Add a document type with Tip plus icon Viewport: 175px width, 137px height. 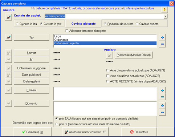[x=162, y=37]
